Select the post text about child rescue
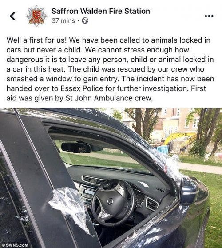Image resolution: width=222 pixels, height=248 pixels. (x=110, y=69)
